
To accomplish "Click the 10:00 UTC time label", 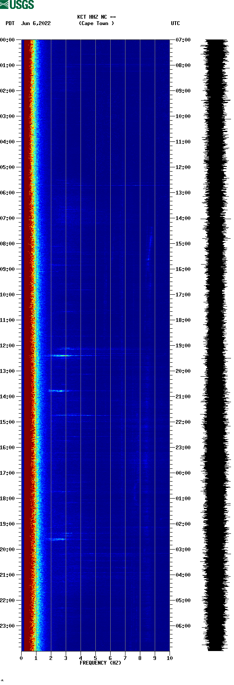I will click(183, 116).
